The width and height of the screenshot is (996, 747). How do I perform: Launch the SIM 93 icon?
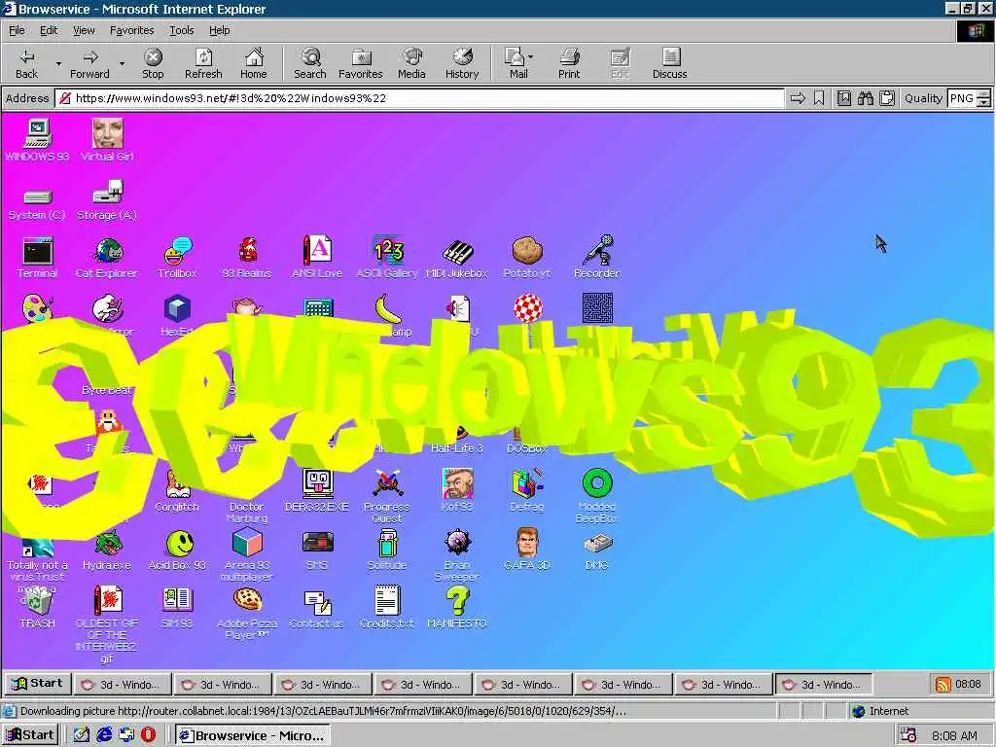[x=177, y=608]
